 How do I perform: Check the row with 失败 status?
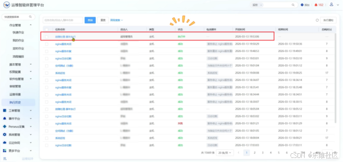click(47, 124)
